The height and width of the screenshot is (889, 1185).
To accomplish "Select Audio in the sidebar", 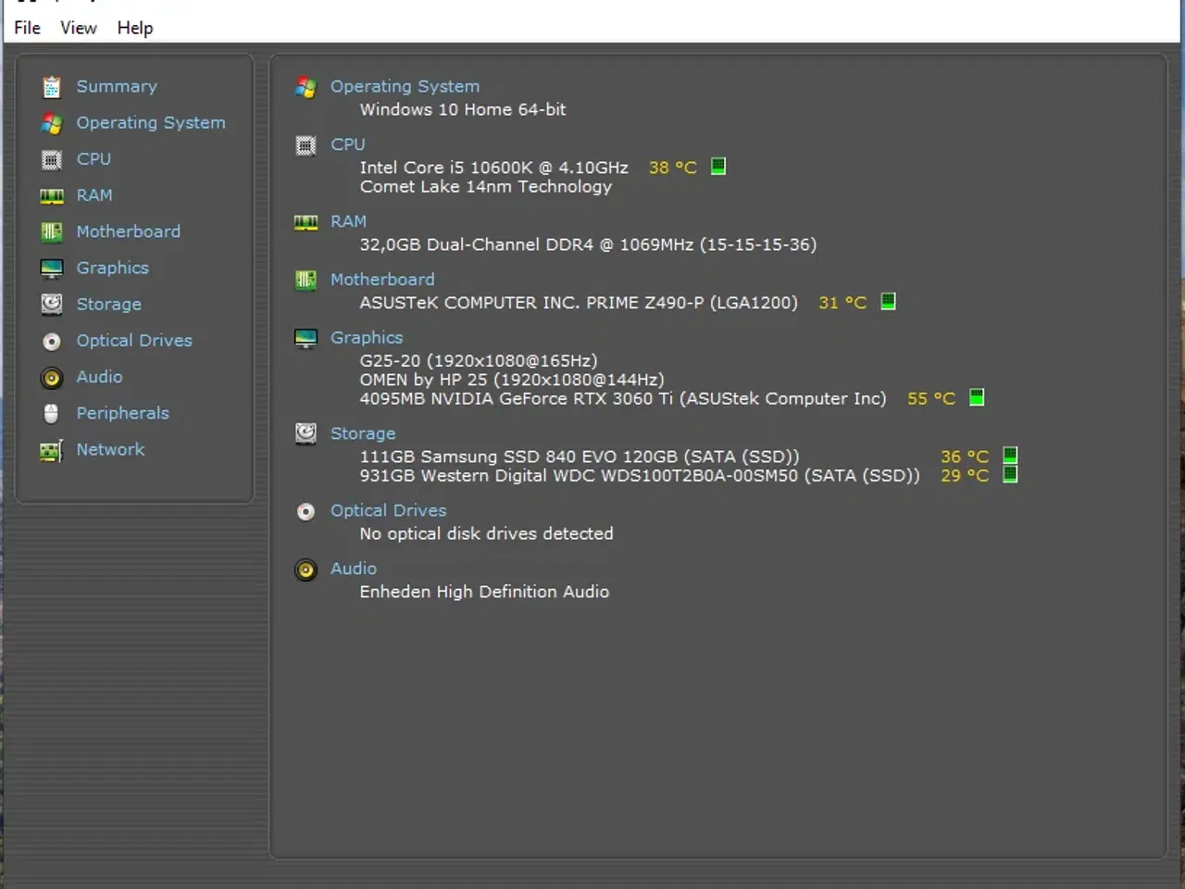I will coord(99,376).
